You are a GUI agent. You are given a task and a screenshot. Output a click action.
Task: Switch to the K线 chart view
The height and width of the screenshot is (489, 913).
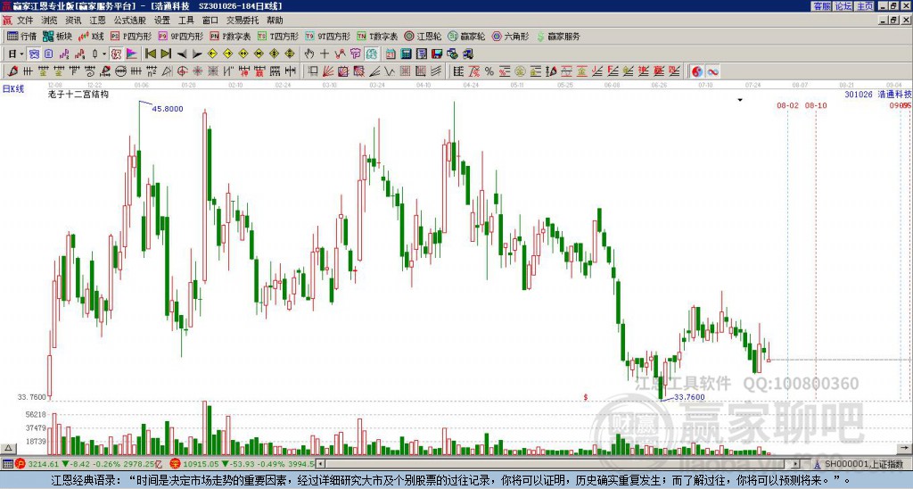tap(92, 36)
